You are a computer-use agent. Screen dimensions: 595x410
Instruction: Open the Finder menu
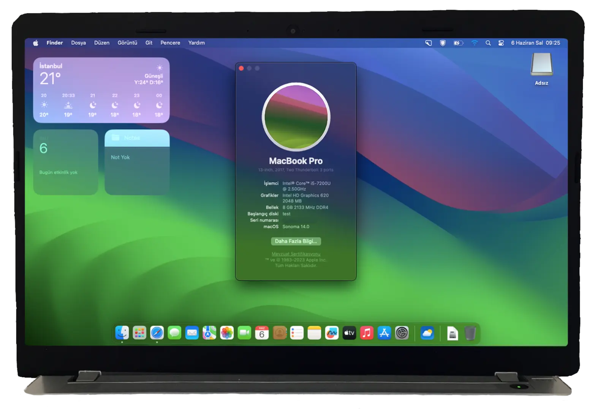point(55,43)
